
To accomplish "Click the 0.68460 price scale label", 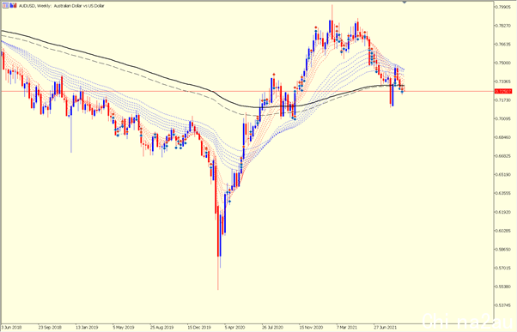I will pos(502,137).
